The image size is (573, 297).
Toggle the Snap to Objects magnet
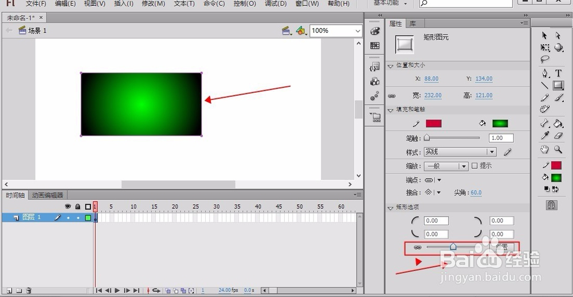(551, 205)
